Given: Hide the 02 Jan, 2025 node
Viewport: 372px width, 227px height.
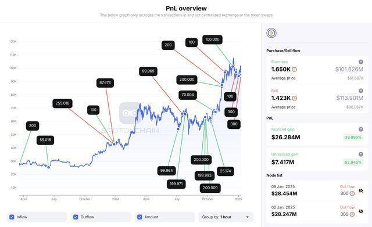Looking at the screenshot, I should 361,211.
